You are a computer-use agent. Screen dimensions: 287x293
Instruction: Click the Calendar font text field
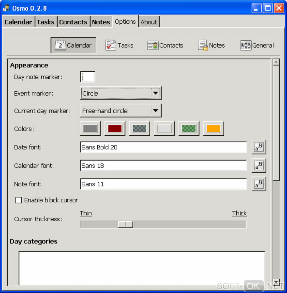click(163, 165)
